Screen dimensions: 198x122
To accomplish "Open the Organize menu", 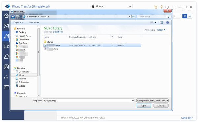I will (18, 22).
